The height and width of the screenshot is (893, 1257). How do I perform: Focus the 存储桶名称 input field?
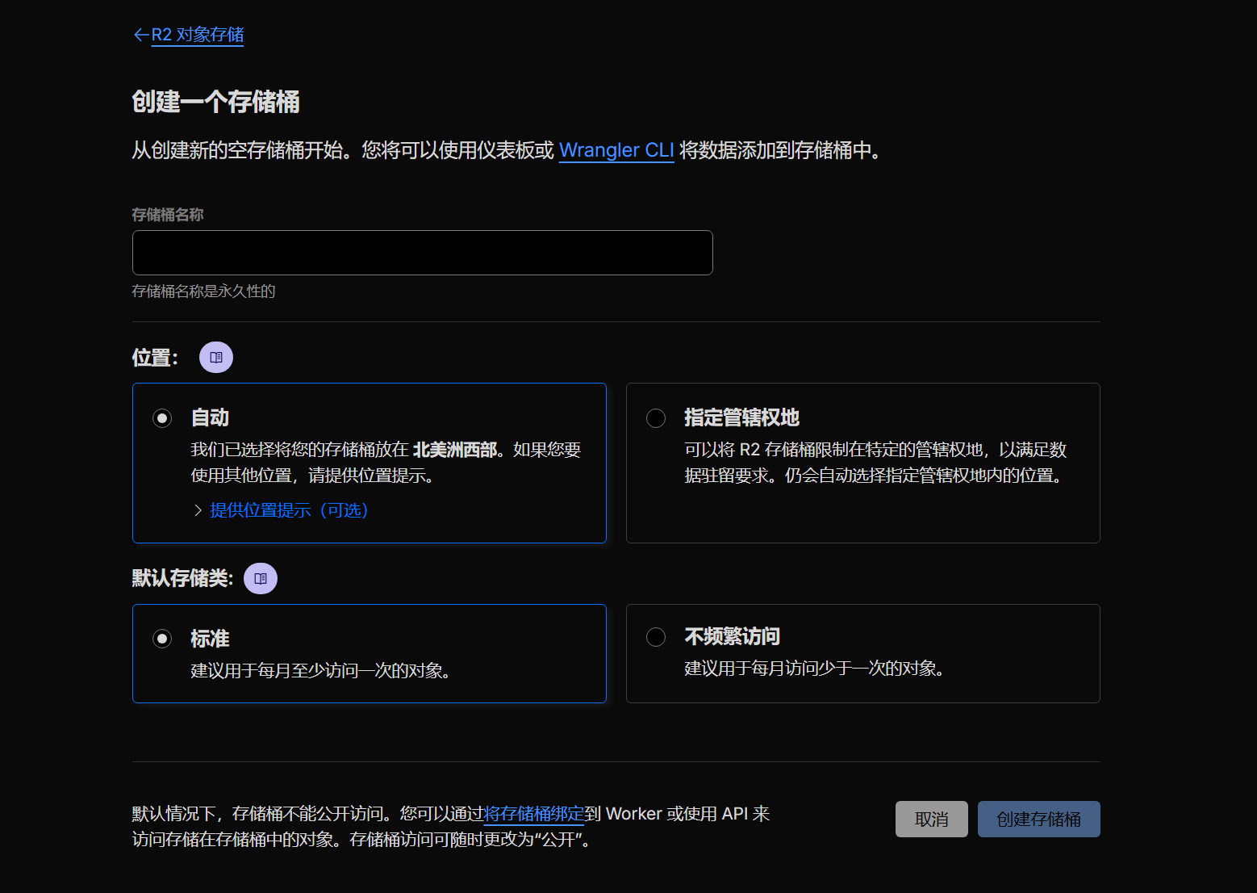pyautogui.click(x=423, y=253)
